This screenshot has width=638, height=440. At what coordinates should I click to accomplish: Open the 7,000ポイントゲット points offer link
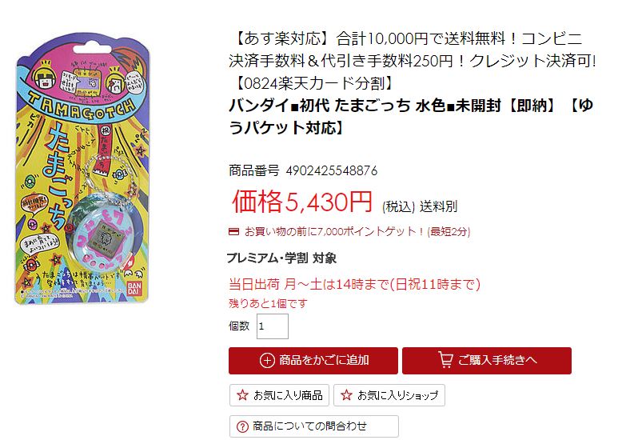357,232
